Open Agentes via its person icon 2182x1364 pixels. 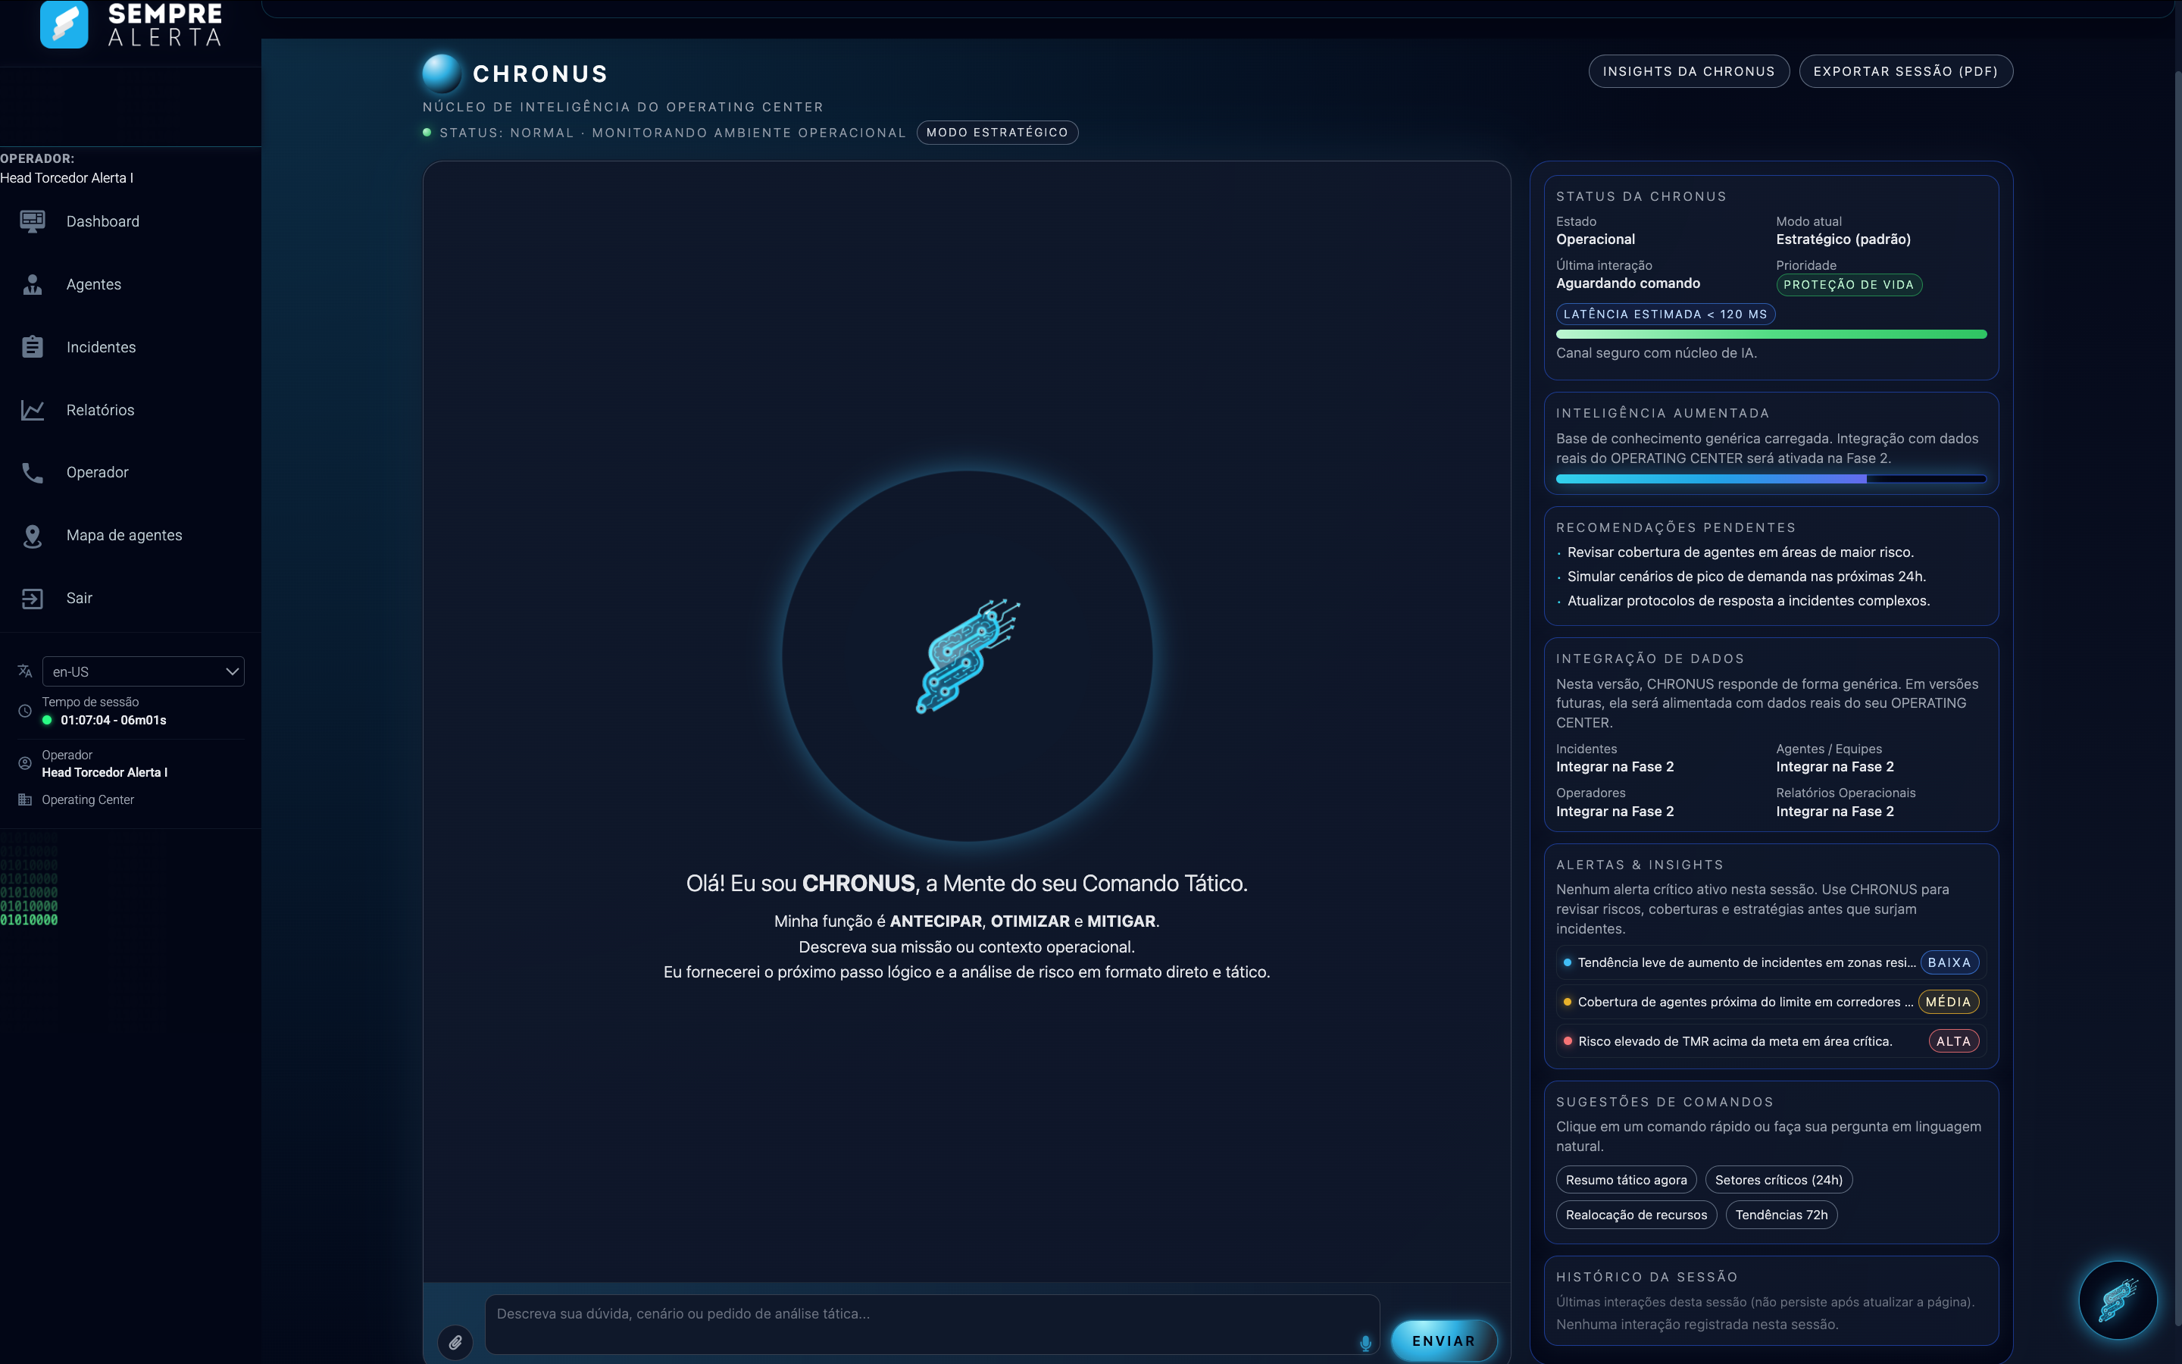pyautogui.click(x=33, y=284)
